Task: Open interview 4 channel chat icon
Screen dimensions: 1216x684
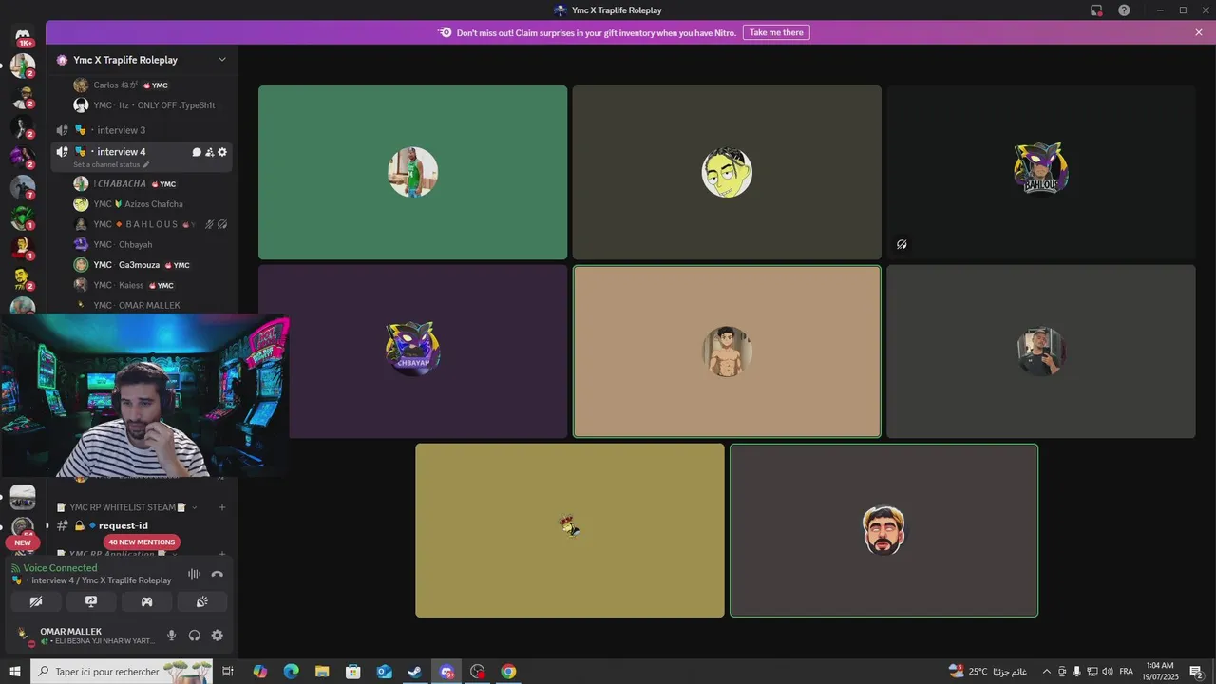Action: coord(197,152)
